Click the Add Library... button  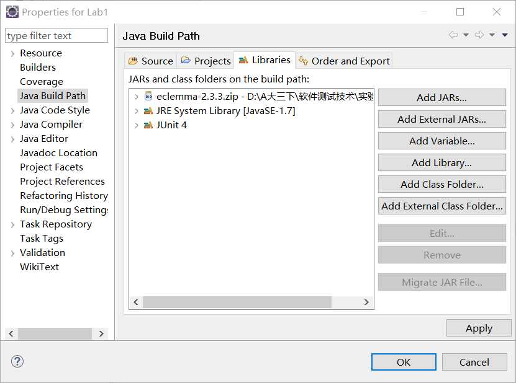pos(441,162)
